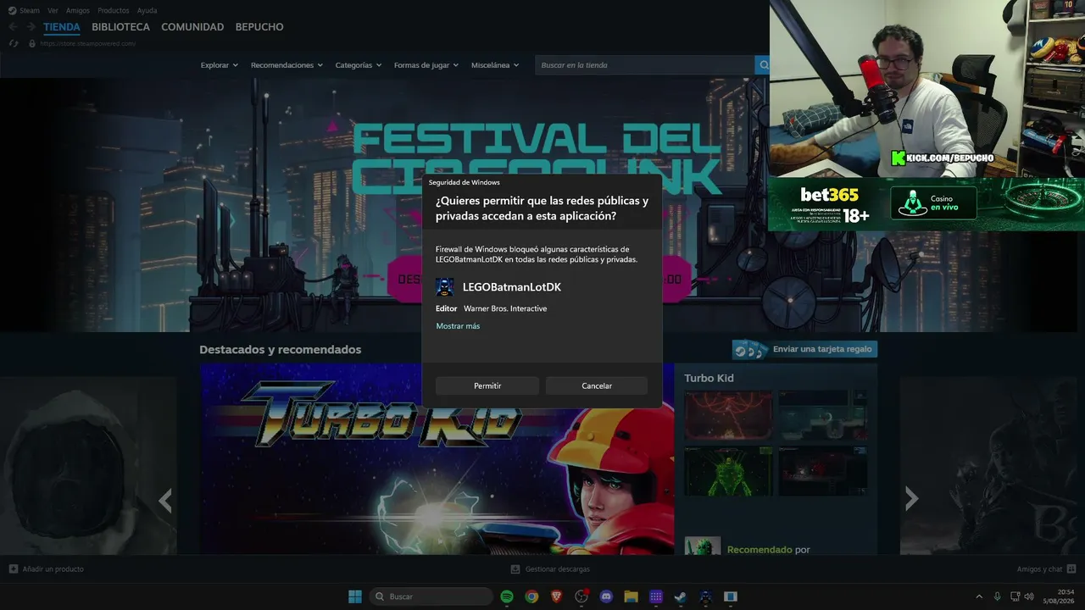Click the store.steampowered.com URL text

pyautogui.click(x=88, y=43)
